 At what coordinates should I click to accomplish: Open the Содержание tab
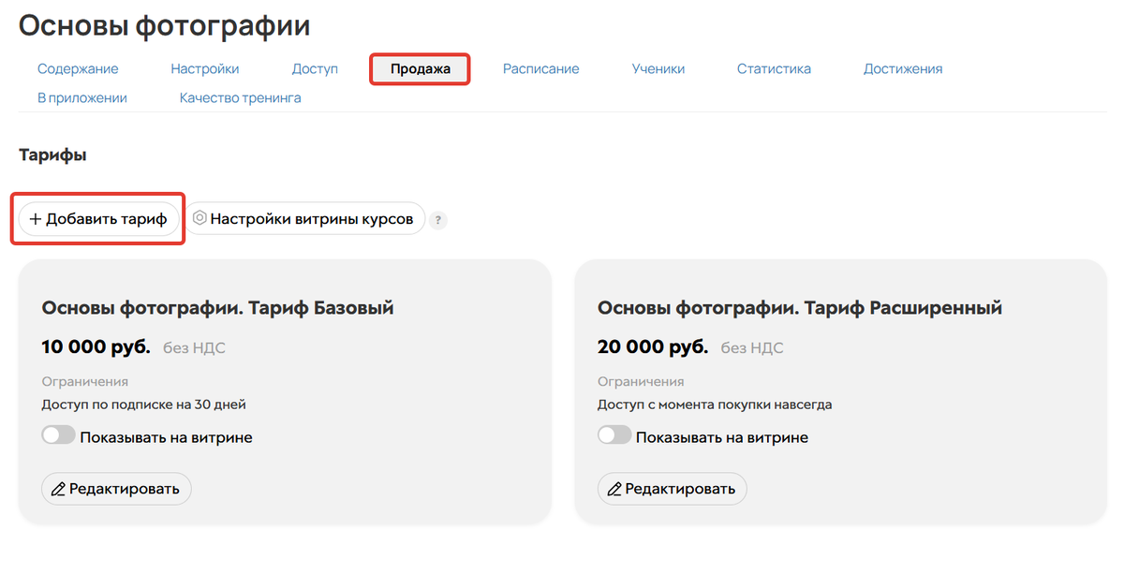(78, 68)
